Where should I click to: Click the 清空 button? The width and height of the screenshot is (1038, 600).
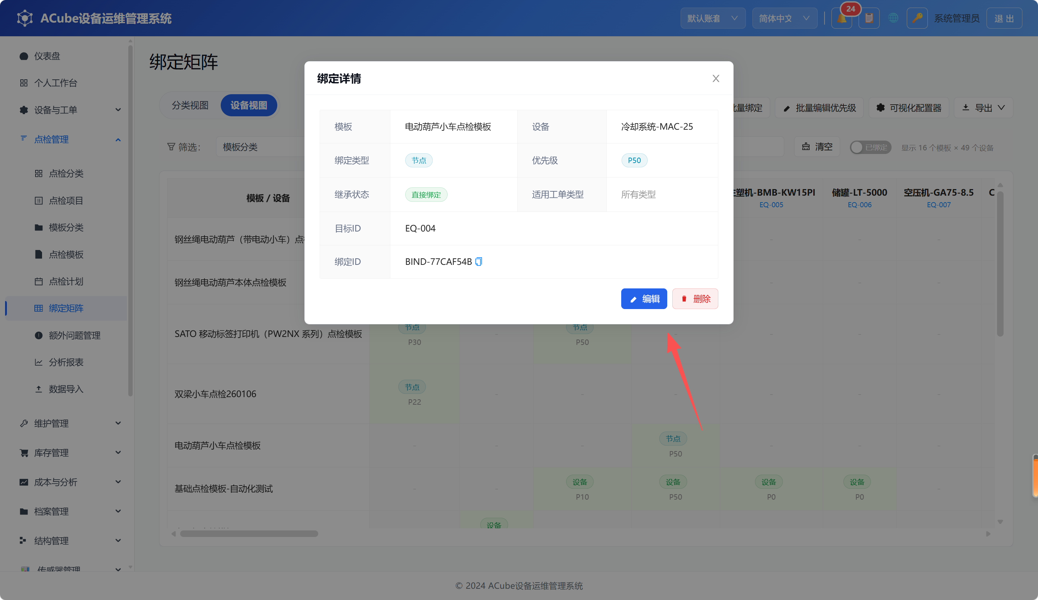click(x=817, y=147)
